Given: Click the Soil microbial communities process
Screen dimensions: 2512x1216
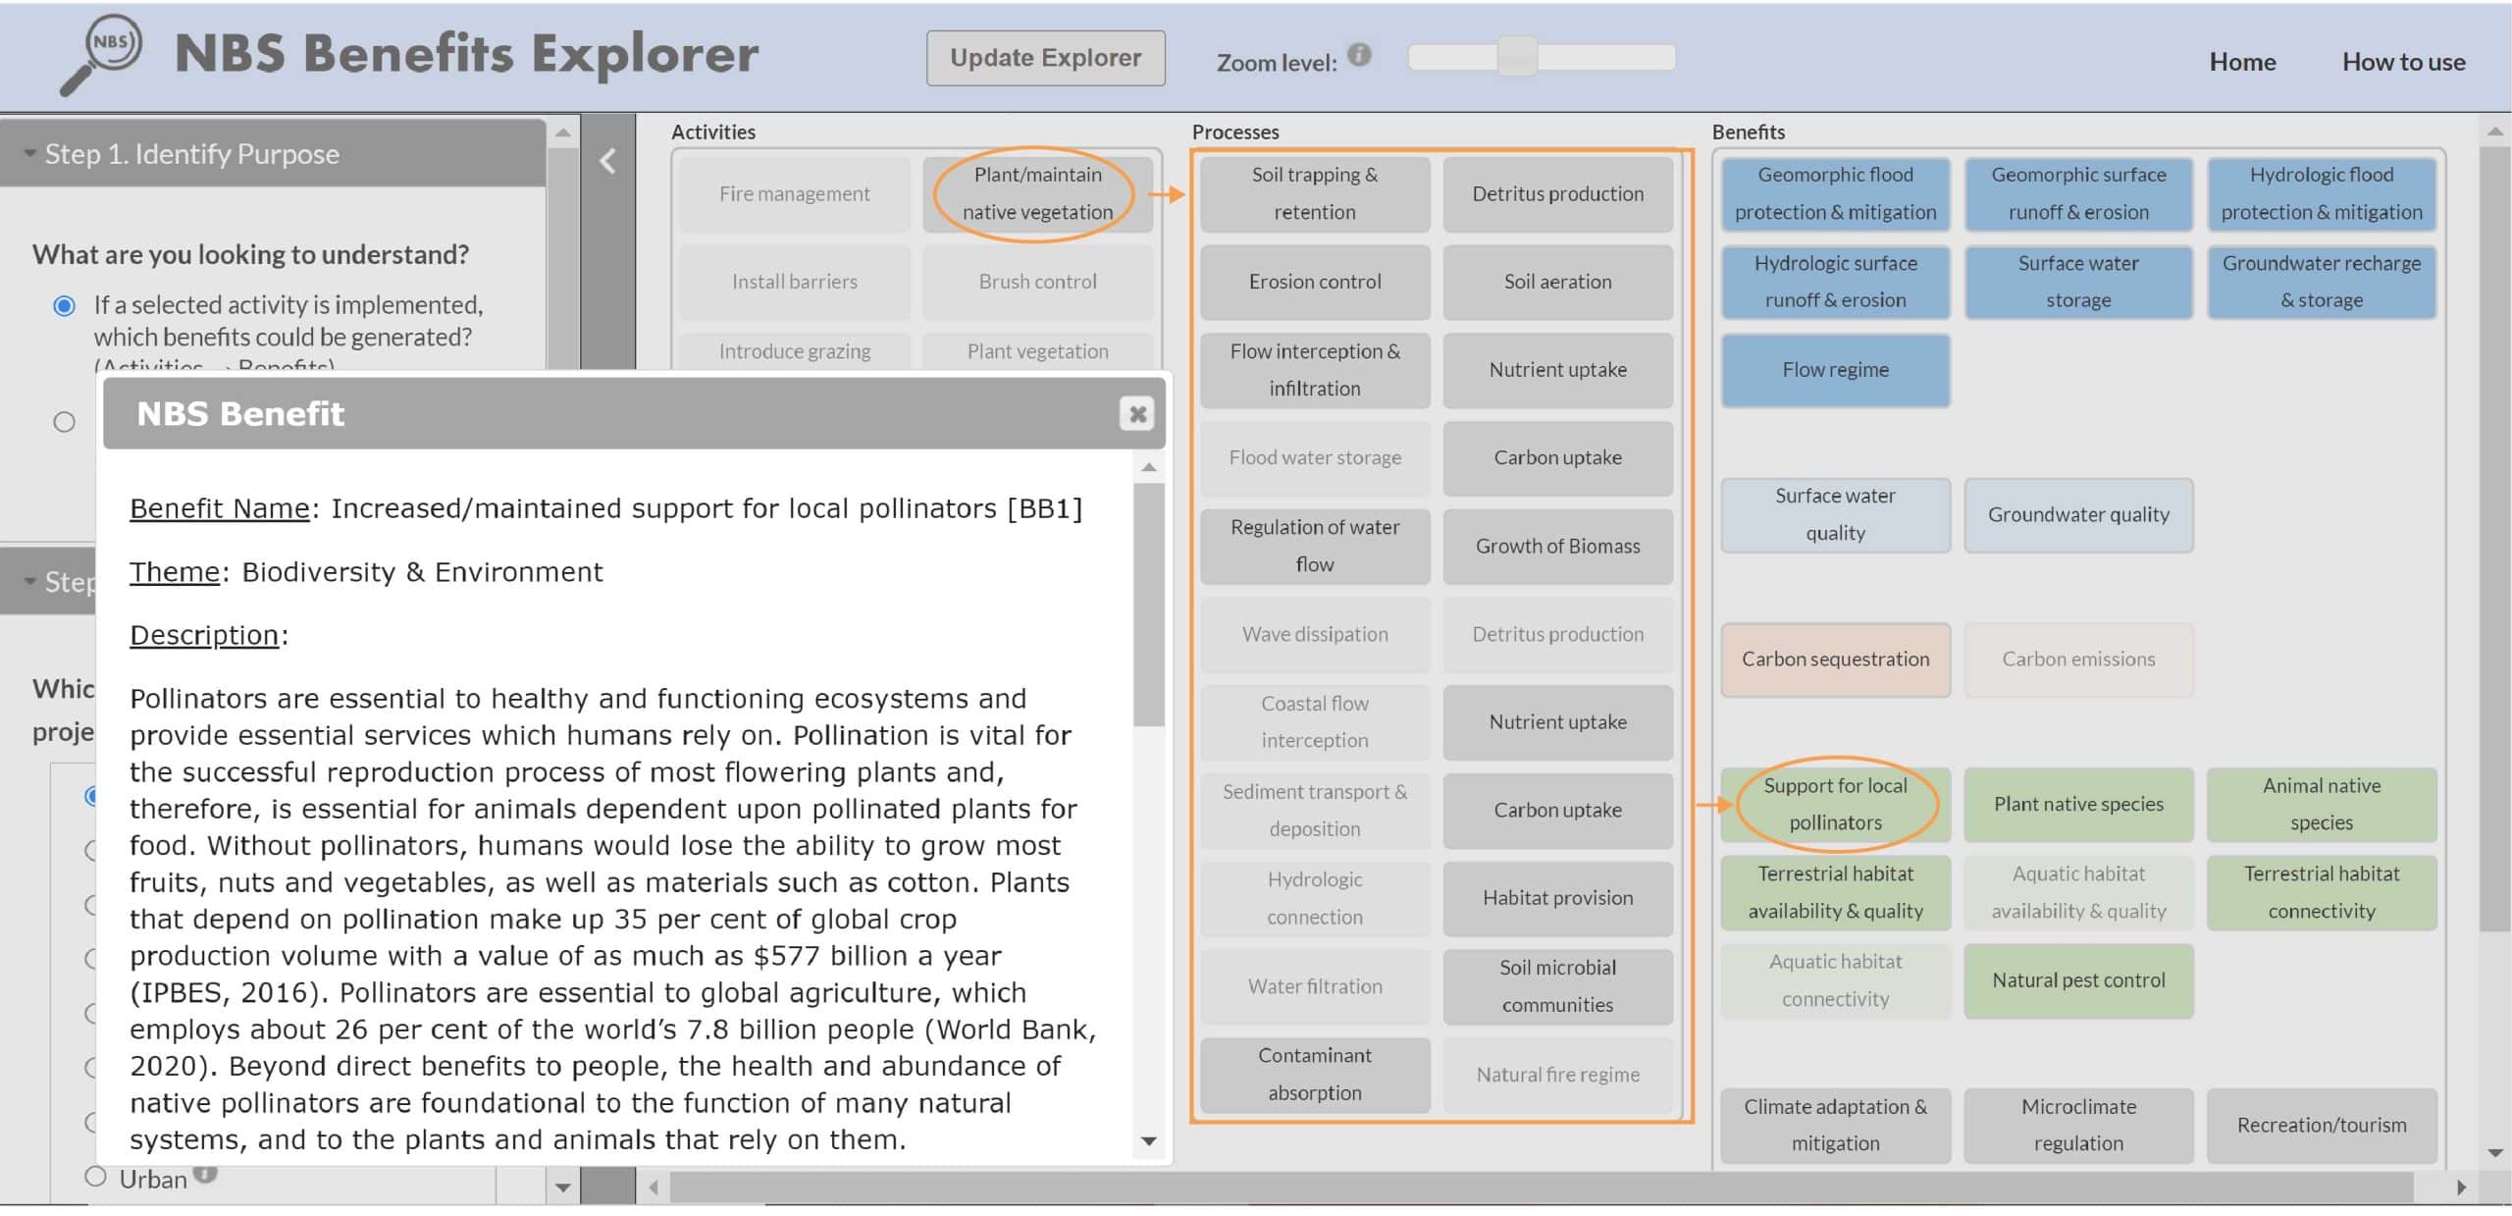Looking at the screenshot, I should 1557,986.
